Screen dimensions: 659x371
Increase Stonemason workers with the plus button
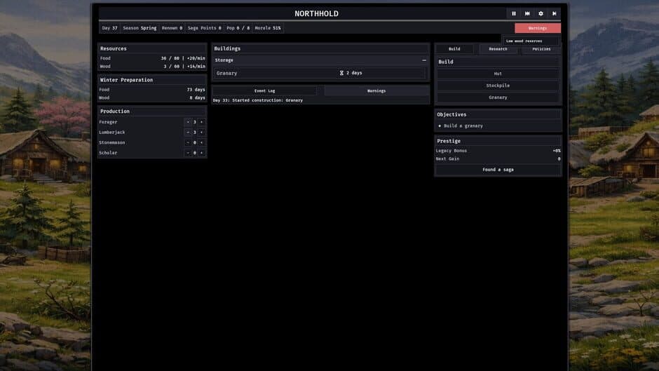pyautogui.click(x=202, y=142)
